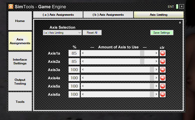Increase Axis3a with the right arrow

(156, 70)
